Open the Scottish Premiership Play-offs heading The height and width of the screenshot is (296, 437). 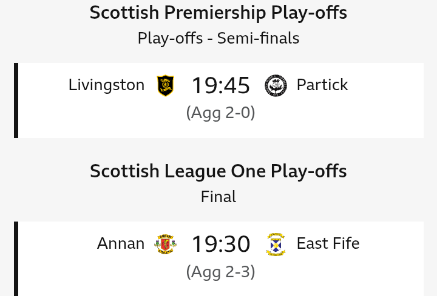click(218, 13)
